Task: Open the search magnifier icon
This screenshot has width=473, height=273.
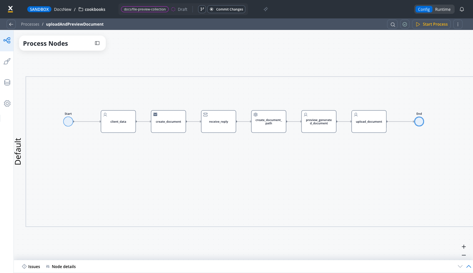Action: pos(393,24)
